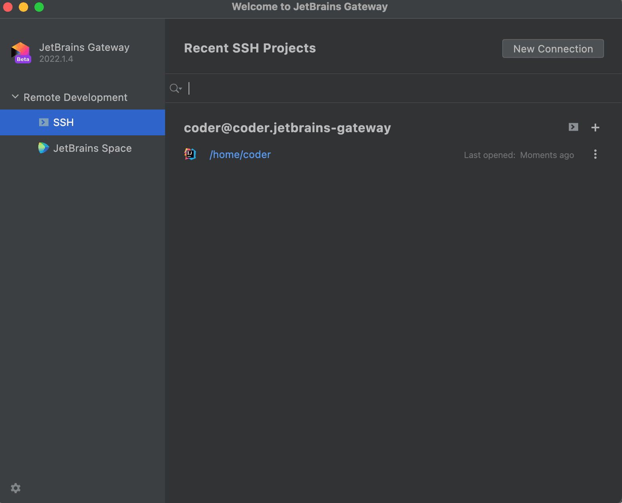Open settings gear in bottom left
The width and height of the screenshot is (622, 503).
pyautogui.click(x=16, y=488)
